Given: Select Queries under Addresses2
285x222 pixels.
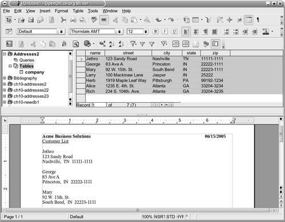Looking at the screenshot, I should point(27,60).
